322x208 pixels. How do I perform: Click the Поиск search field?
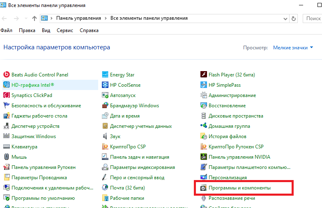[313, 18]
